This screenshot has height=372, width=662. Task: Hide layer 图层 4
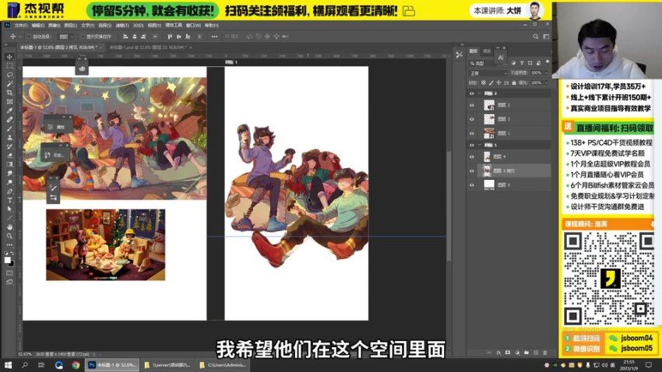point(472,157)
